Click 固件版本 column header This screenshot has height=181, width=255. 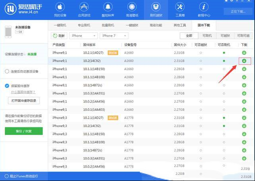tap(89, 45)
